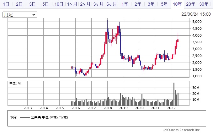Screen dimensions: 213x133
Task: Show the 3ヶ月 chart range
Action: [99, 4]
